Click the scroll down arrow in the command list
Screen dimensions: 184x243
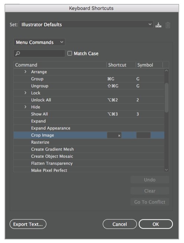point(166,170)
